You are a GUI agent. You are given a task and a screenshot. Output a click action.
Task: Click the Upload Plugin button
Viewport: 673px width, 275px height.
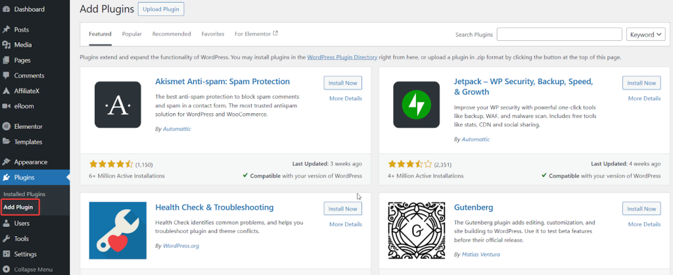click(x=161, y=9)
